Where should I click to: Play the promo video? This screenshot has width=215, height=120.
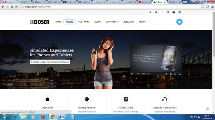coord(132,74)
